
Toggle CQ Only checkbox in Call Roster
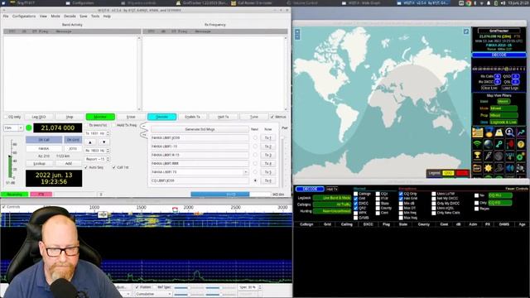tap(401, 194)
